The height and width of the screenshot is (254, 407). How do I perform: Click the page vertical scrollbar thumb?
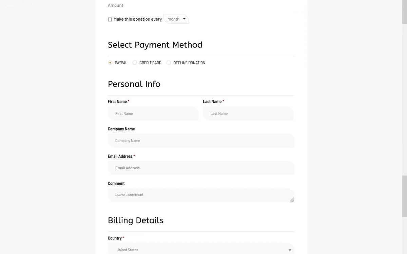(x=404, y=196)
